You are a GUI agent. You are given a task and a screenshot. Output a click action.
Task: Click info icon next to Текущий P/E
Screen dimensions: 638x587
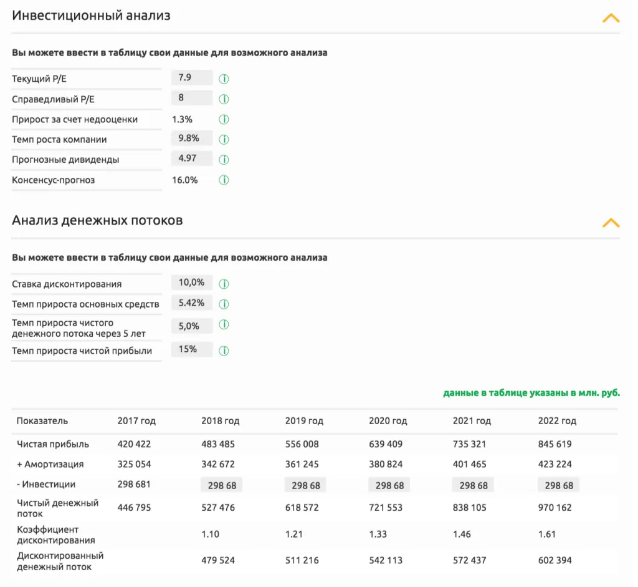pos(224,79)
